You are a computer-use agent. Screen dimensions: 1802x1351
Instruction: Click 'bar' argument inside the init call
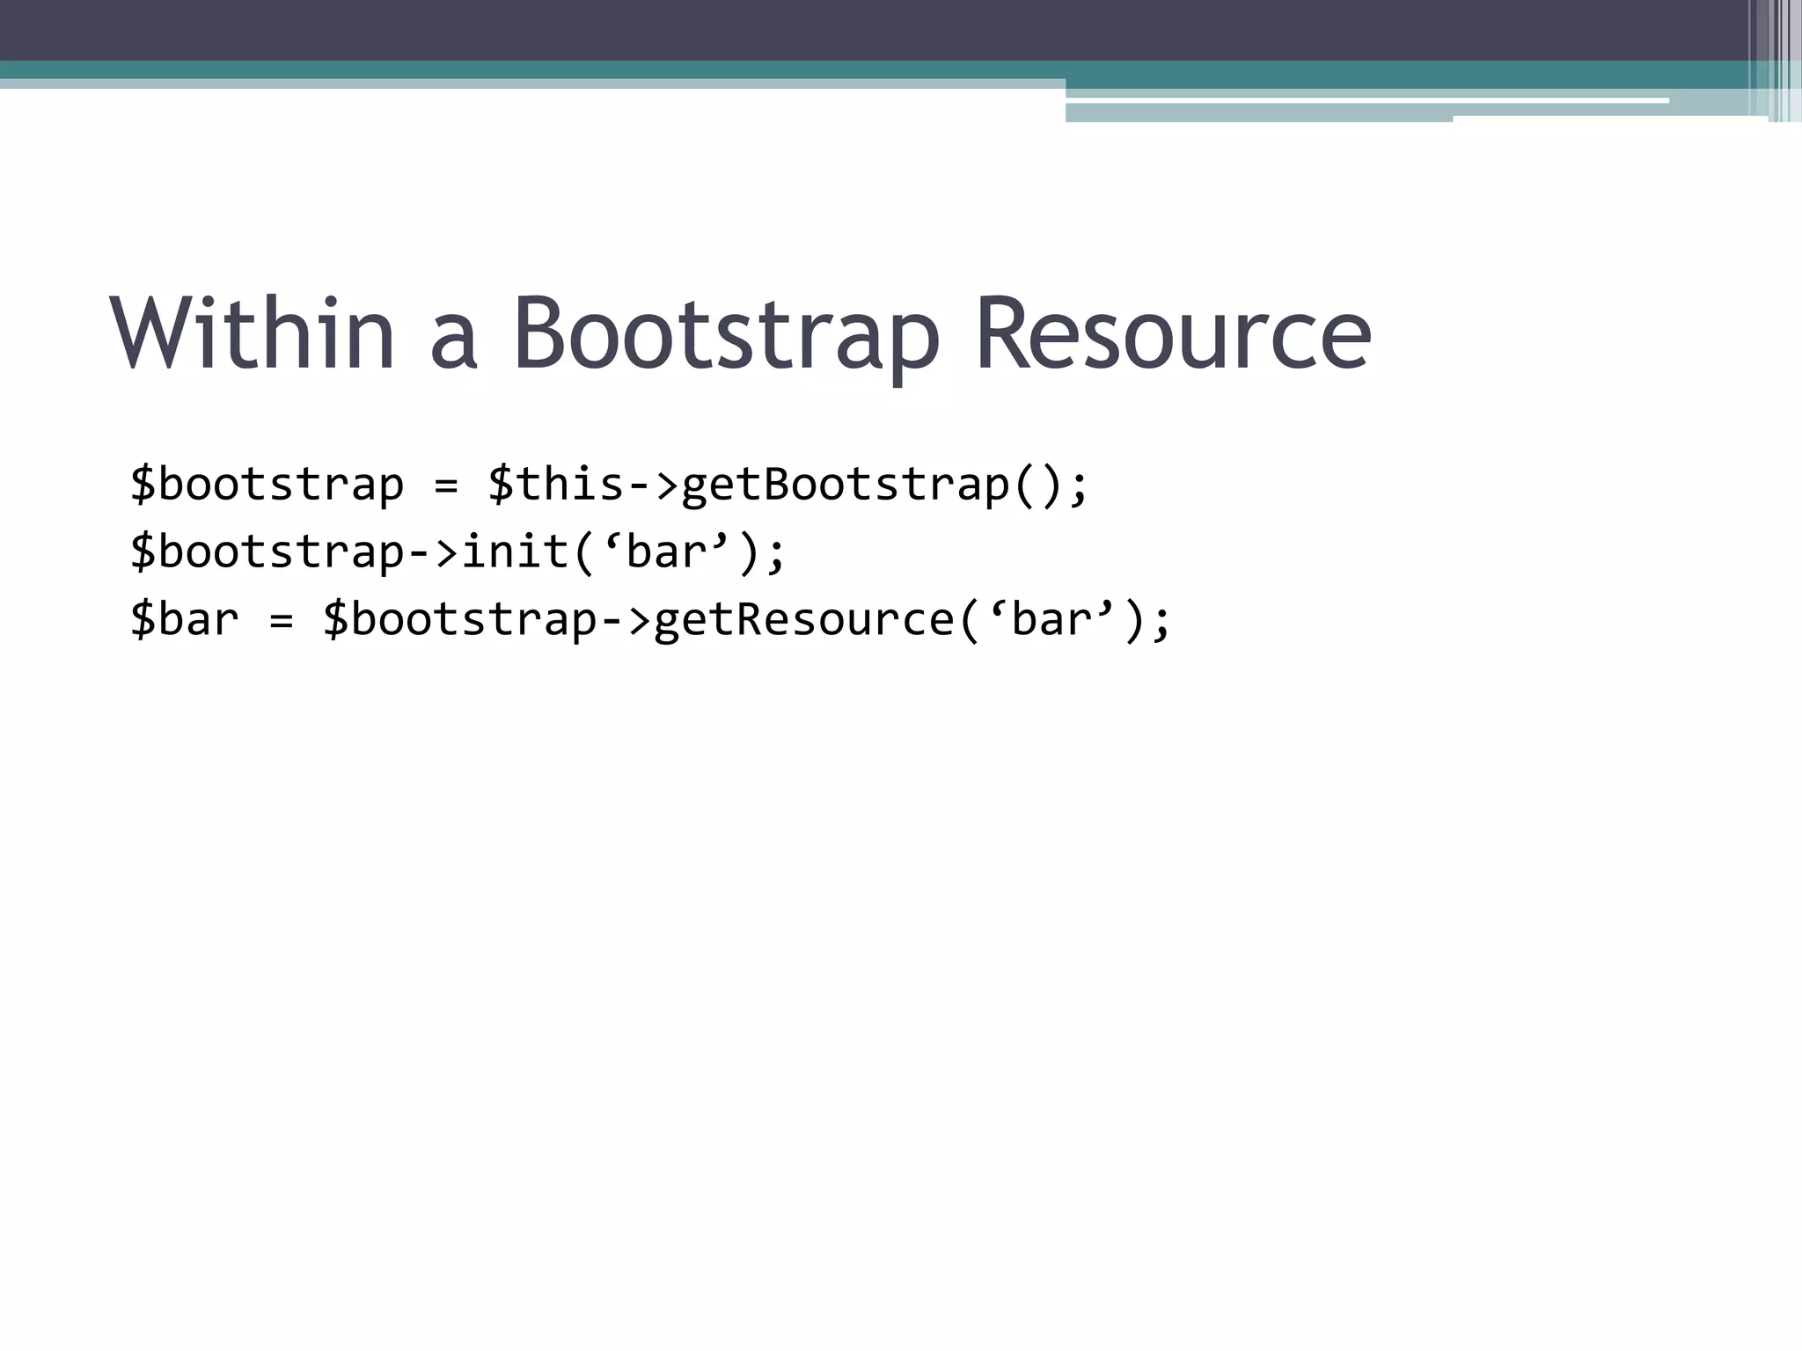(x=666, y=552)
